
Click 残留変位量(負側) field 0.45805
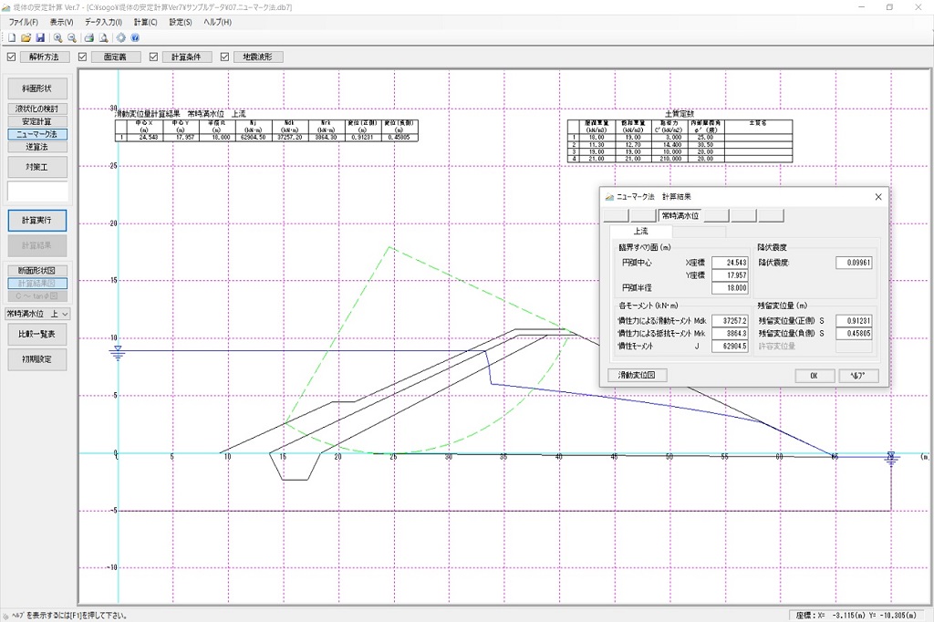[x=854, y=334]
